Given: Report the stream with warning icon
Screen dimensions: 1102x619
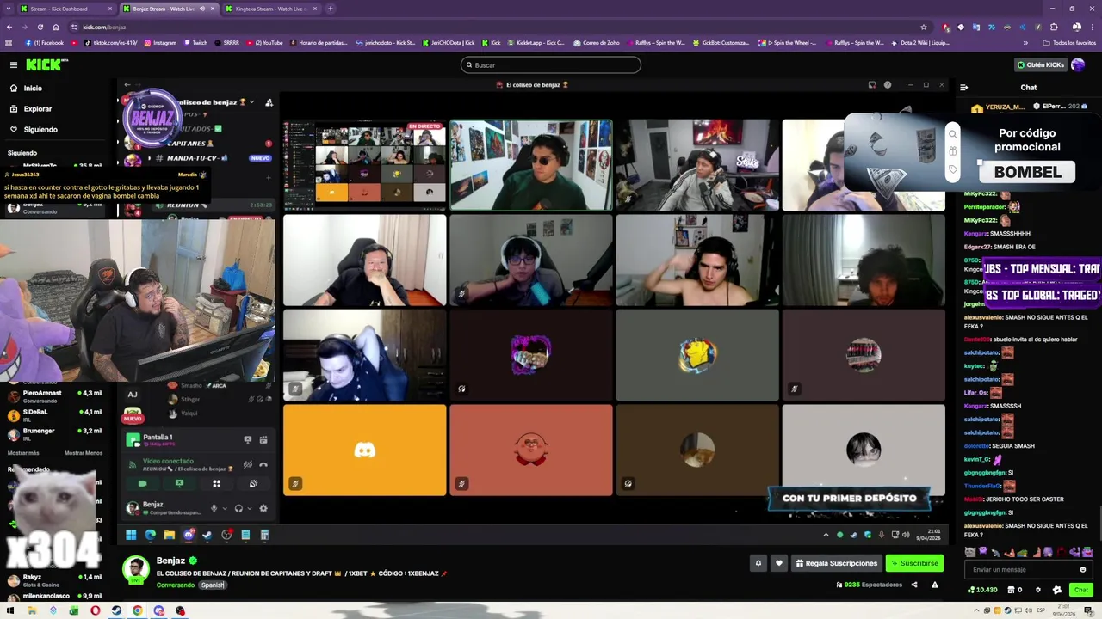Looking at the screenshot, I should pos(934,585).
